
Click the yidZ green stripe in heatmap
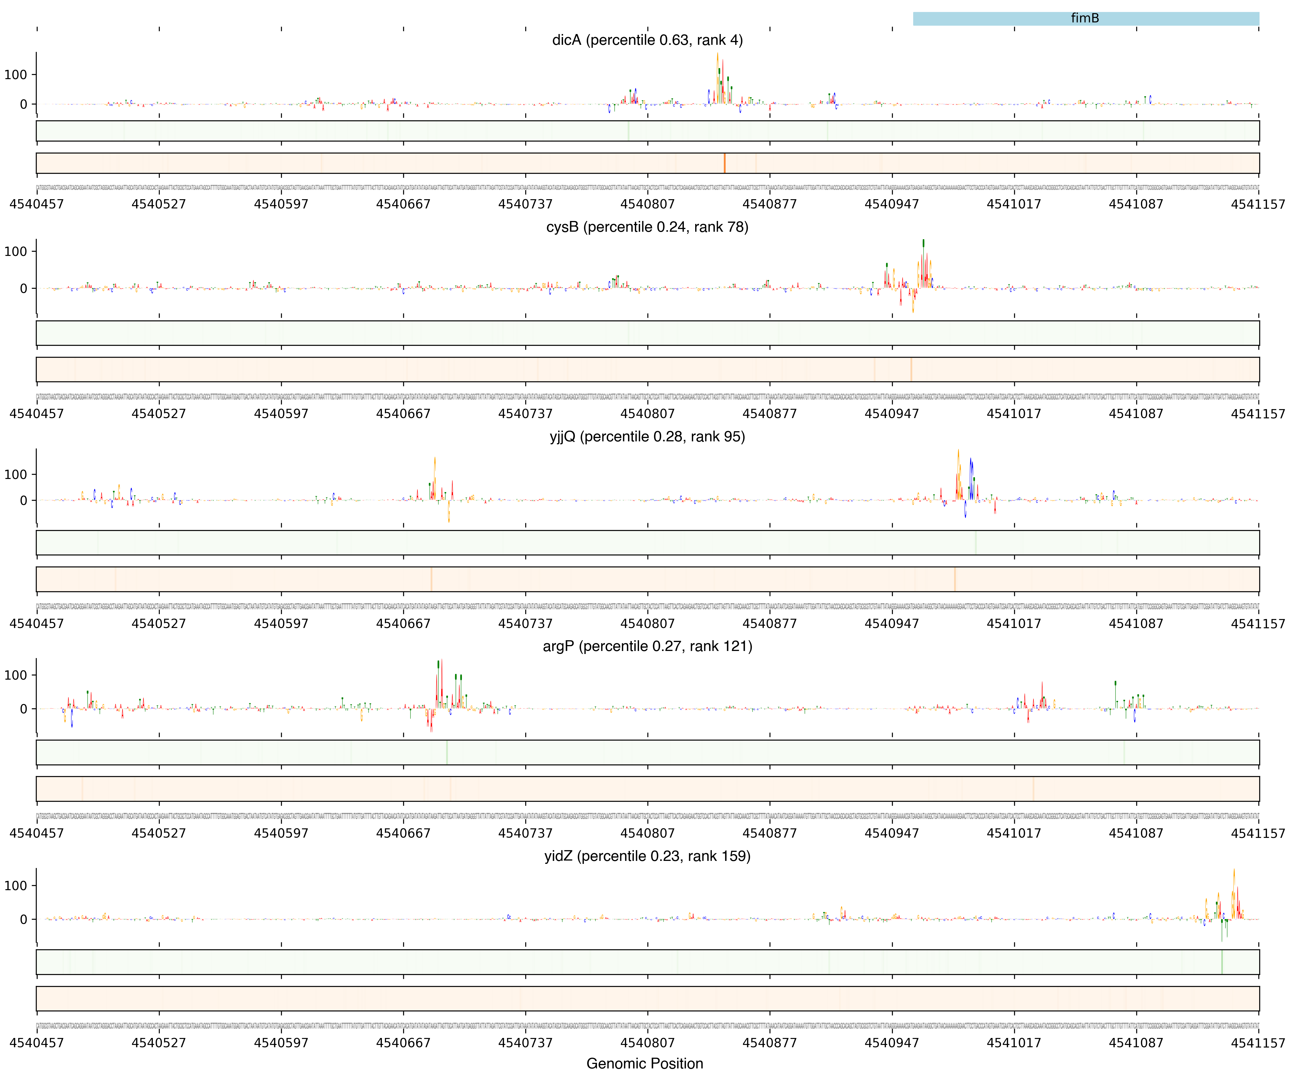[x=1222, y=962]
